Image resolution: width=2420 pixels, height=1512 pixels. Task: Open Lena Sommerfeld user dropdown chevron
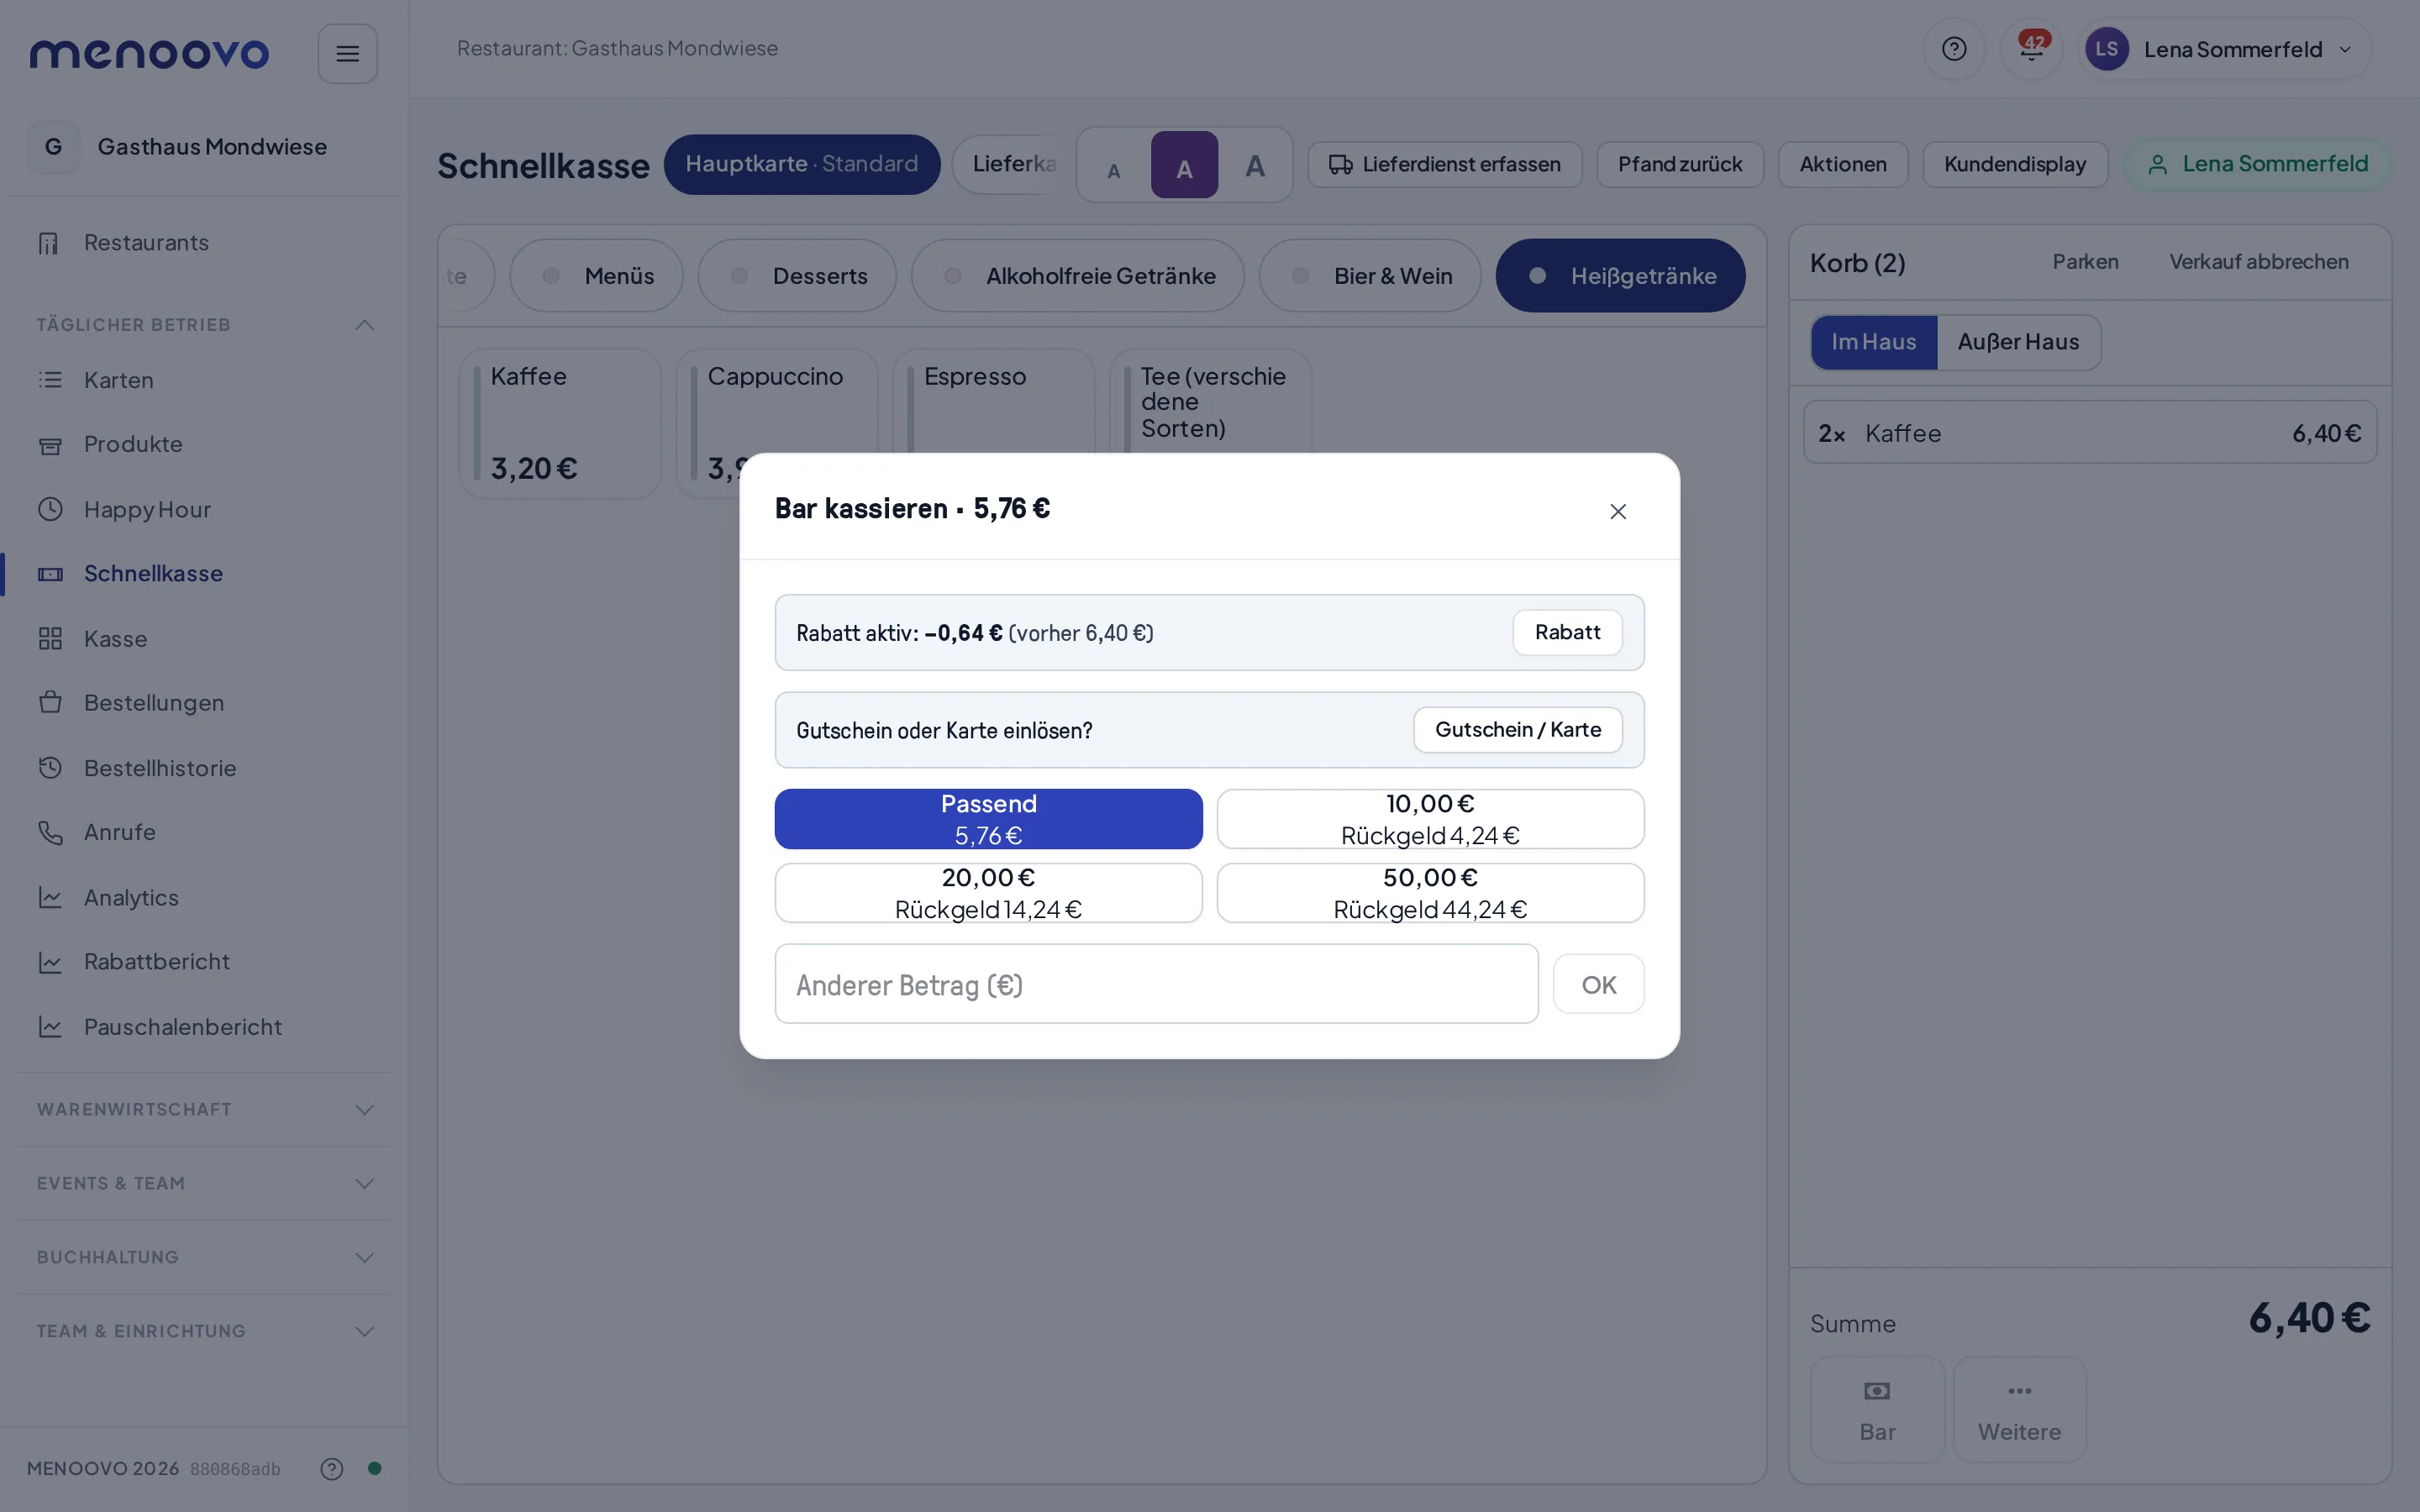coord(2345,49)
